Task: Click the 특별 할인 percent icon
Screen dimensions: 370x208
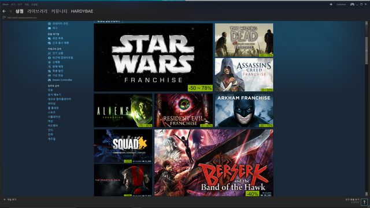Action: coord(49,71)
